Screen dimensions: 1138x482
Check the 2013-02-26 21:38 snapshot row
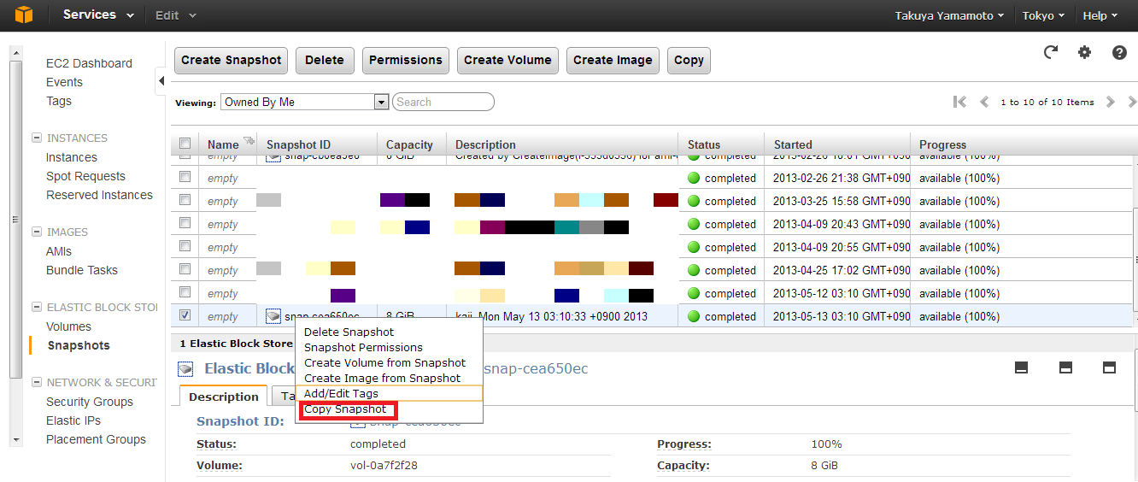coord(185,177)
